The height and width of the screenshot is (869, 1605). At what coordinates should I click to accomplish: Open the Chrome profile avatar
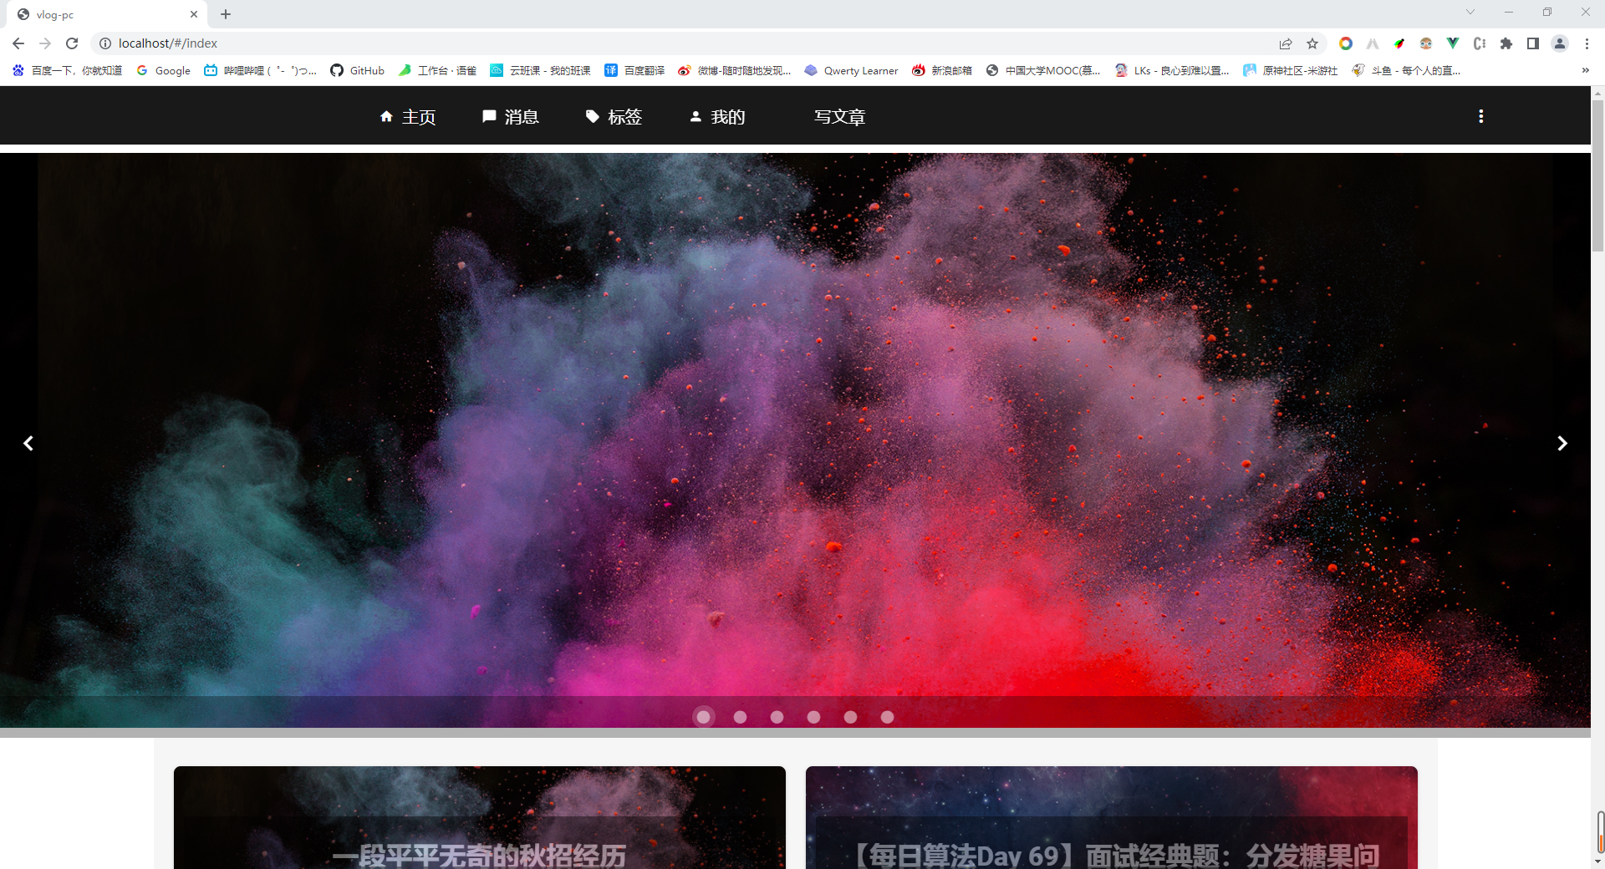point(1560,43)
